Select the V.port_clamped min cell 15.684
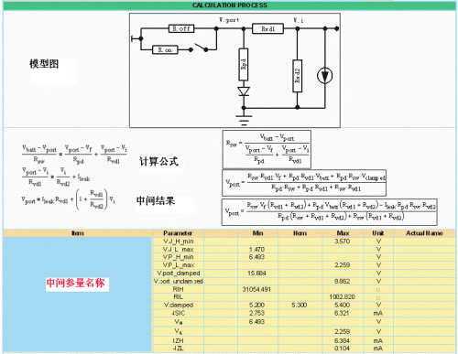 coord(256,273)
